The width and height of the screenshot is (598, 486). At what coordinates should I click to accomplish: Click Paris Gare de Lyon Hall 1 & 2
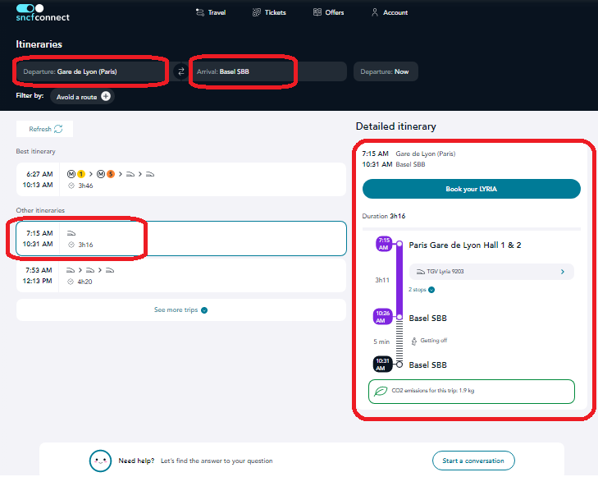coord(465,245)
